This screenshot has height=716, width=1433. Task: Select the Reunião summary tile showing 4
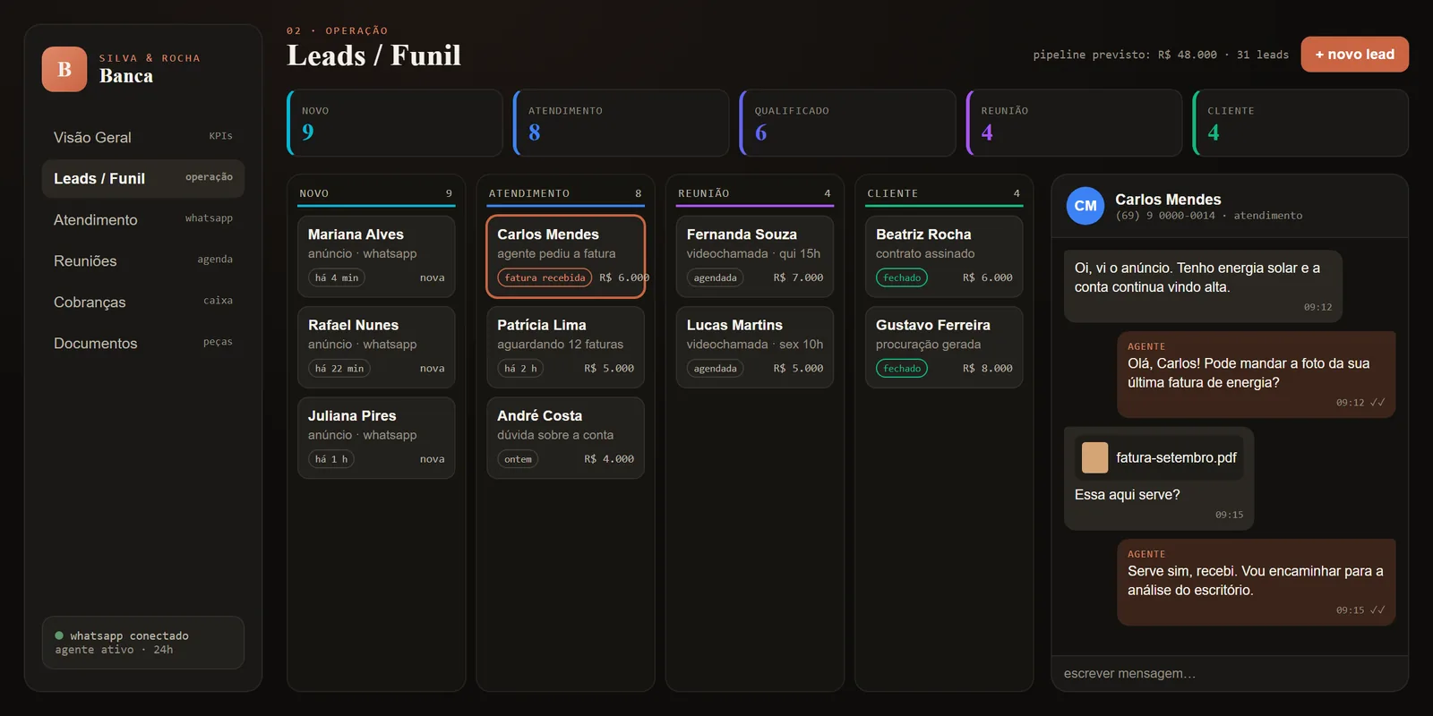pyautogui.click(x=1075, y=123)
